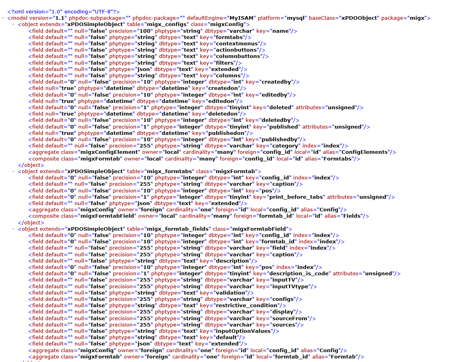Select the field row with key "formtabs"
Viewport: 459px width, 362px height.
[x=140, y=37]
